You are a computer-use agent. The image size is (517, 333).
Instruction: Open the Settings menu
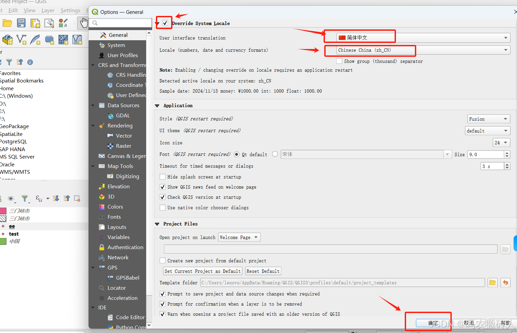[70, 10]
